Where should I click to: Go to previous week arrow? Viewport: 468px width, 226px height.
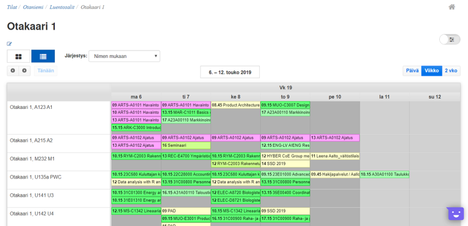tap(13, 71)
